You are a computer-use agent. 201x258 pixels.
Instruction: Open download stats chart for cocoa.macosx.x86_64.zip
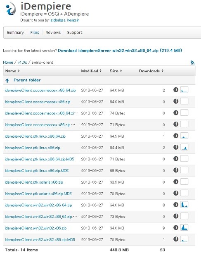click(184, 90)
